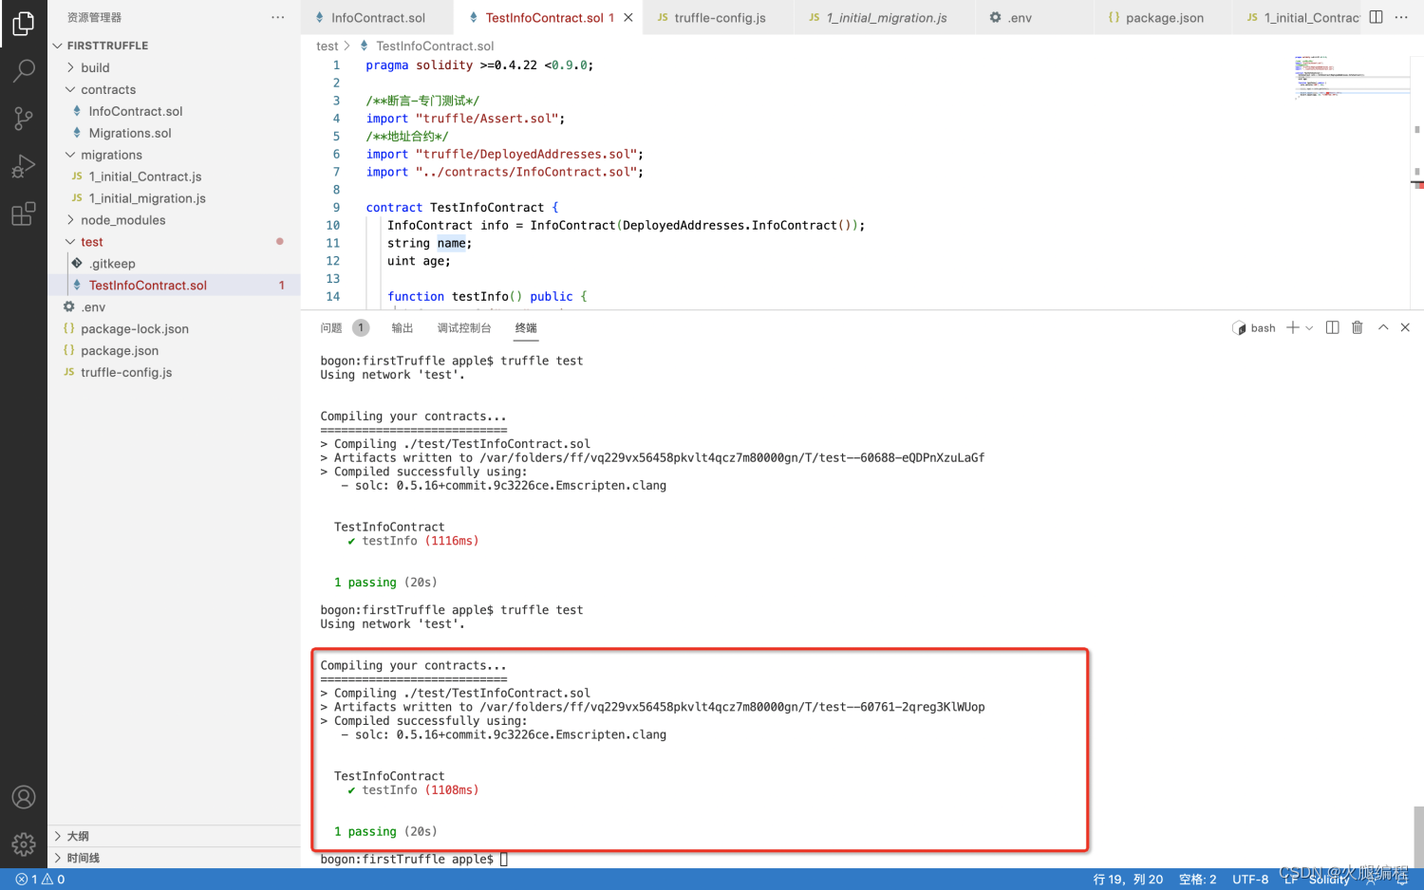Add a new terminal with plus icon
The width and height of the screenshot is (1424, 890).
click(x=1292, y=327)
